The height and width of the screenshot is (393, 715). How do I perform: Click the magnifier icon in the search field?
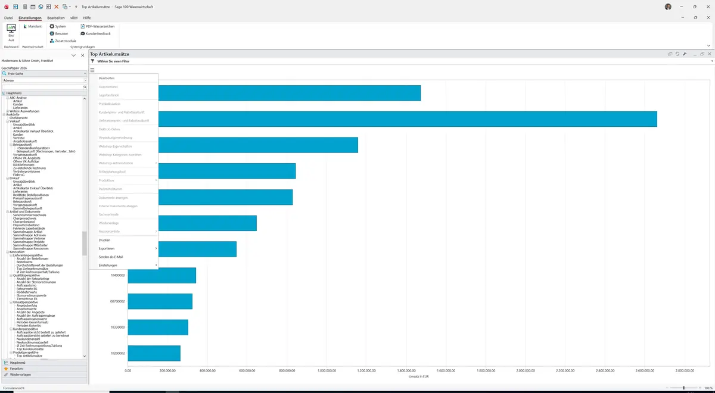tap(85, 87)
